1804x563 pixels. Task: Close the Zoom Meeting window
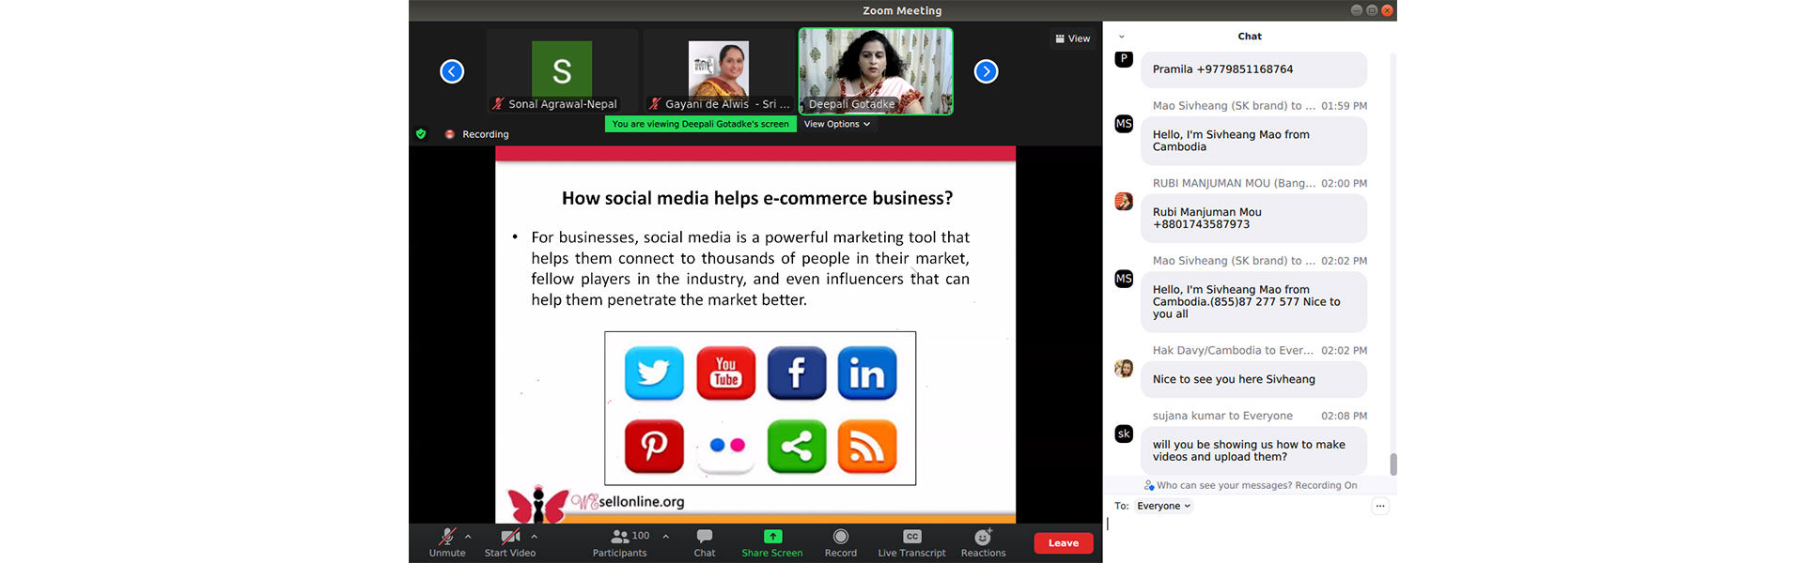click(x=1387, y=10)
